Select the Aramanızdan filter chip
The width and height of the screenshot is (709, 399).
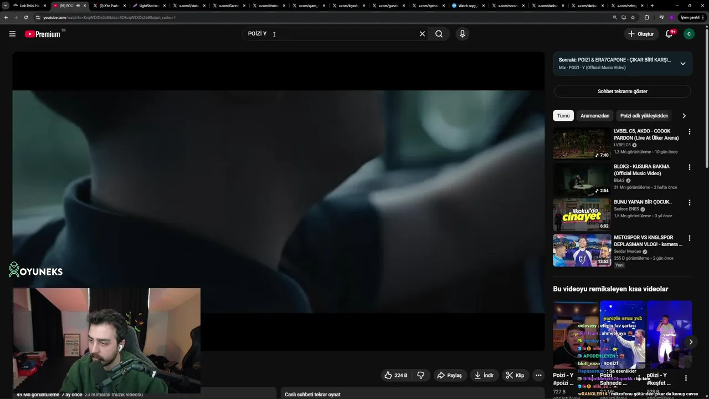595,116
